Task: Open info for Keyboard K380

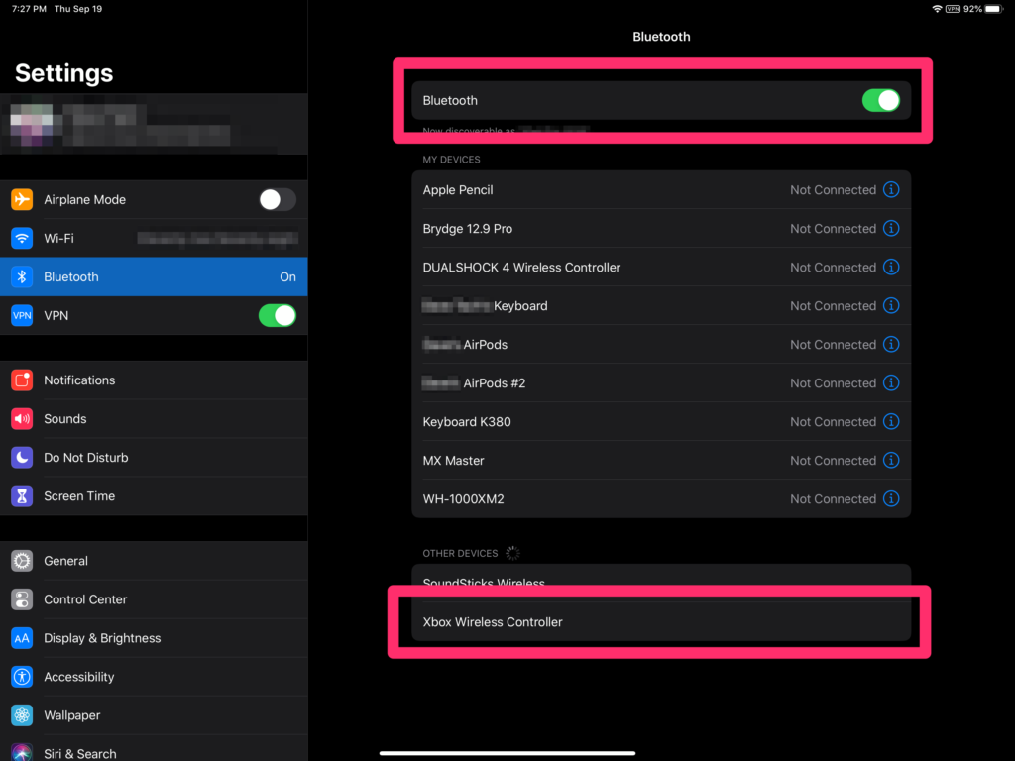Action: click(x=891, y=422)
